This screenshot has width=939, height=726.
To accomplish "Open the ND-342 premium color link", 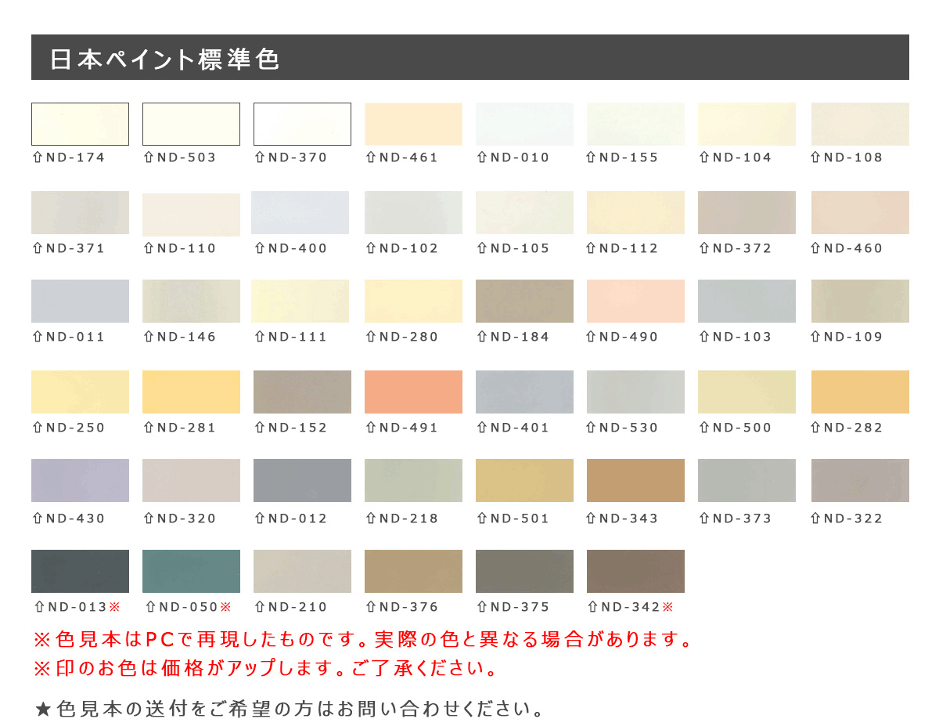I will tap(631, 606).
